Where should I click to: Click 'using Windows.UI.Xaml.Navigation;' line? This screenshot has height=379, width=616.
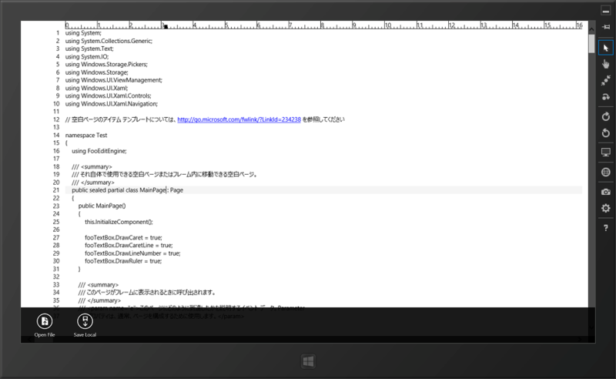pyautogui.click(x=112, y=104)
